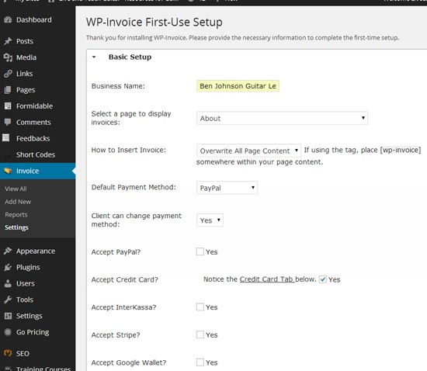Click the Tools wrench icon
Viewport: 427px width, 371px height.
point(8,300)
